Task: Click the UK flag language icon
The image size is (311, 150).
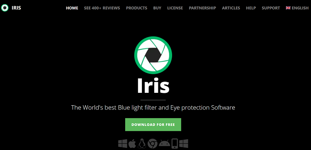Action: tap(288, 8)
